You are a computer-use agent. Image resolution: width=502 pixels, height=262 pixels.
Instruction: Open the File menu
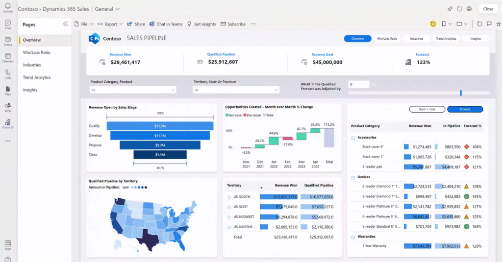pos(83,24)
